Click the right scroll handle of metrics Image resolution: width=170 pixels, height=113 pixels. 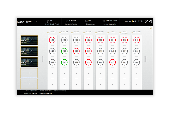[146, 58]
